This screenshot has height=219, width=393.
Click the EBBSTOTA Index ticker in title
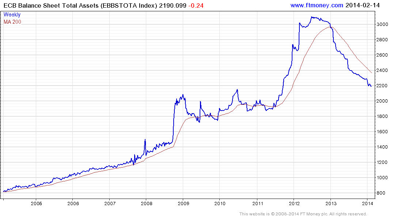point(129,5)
